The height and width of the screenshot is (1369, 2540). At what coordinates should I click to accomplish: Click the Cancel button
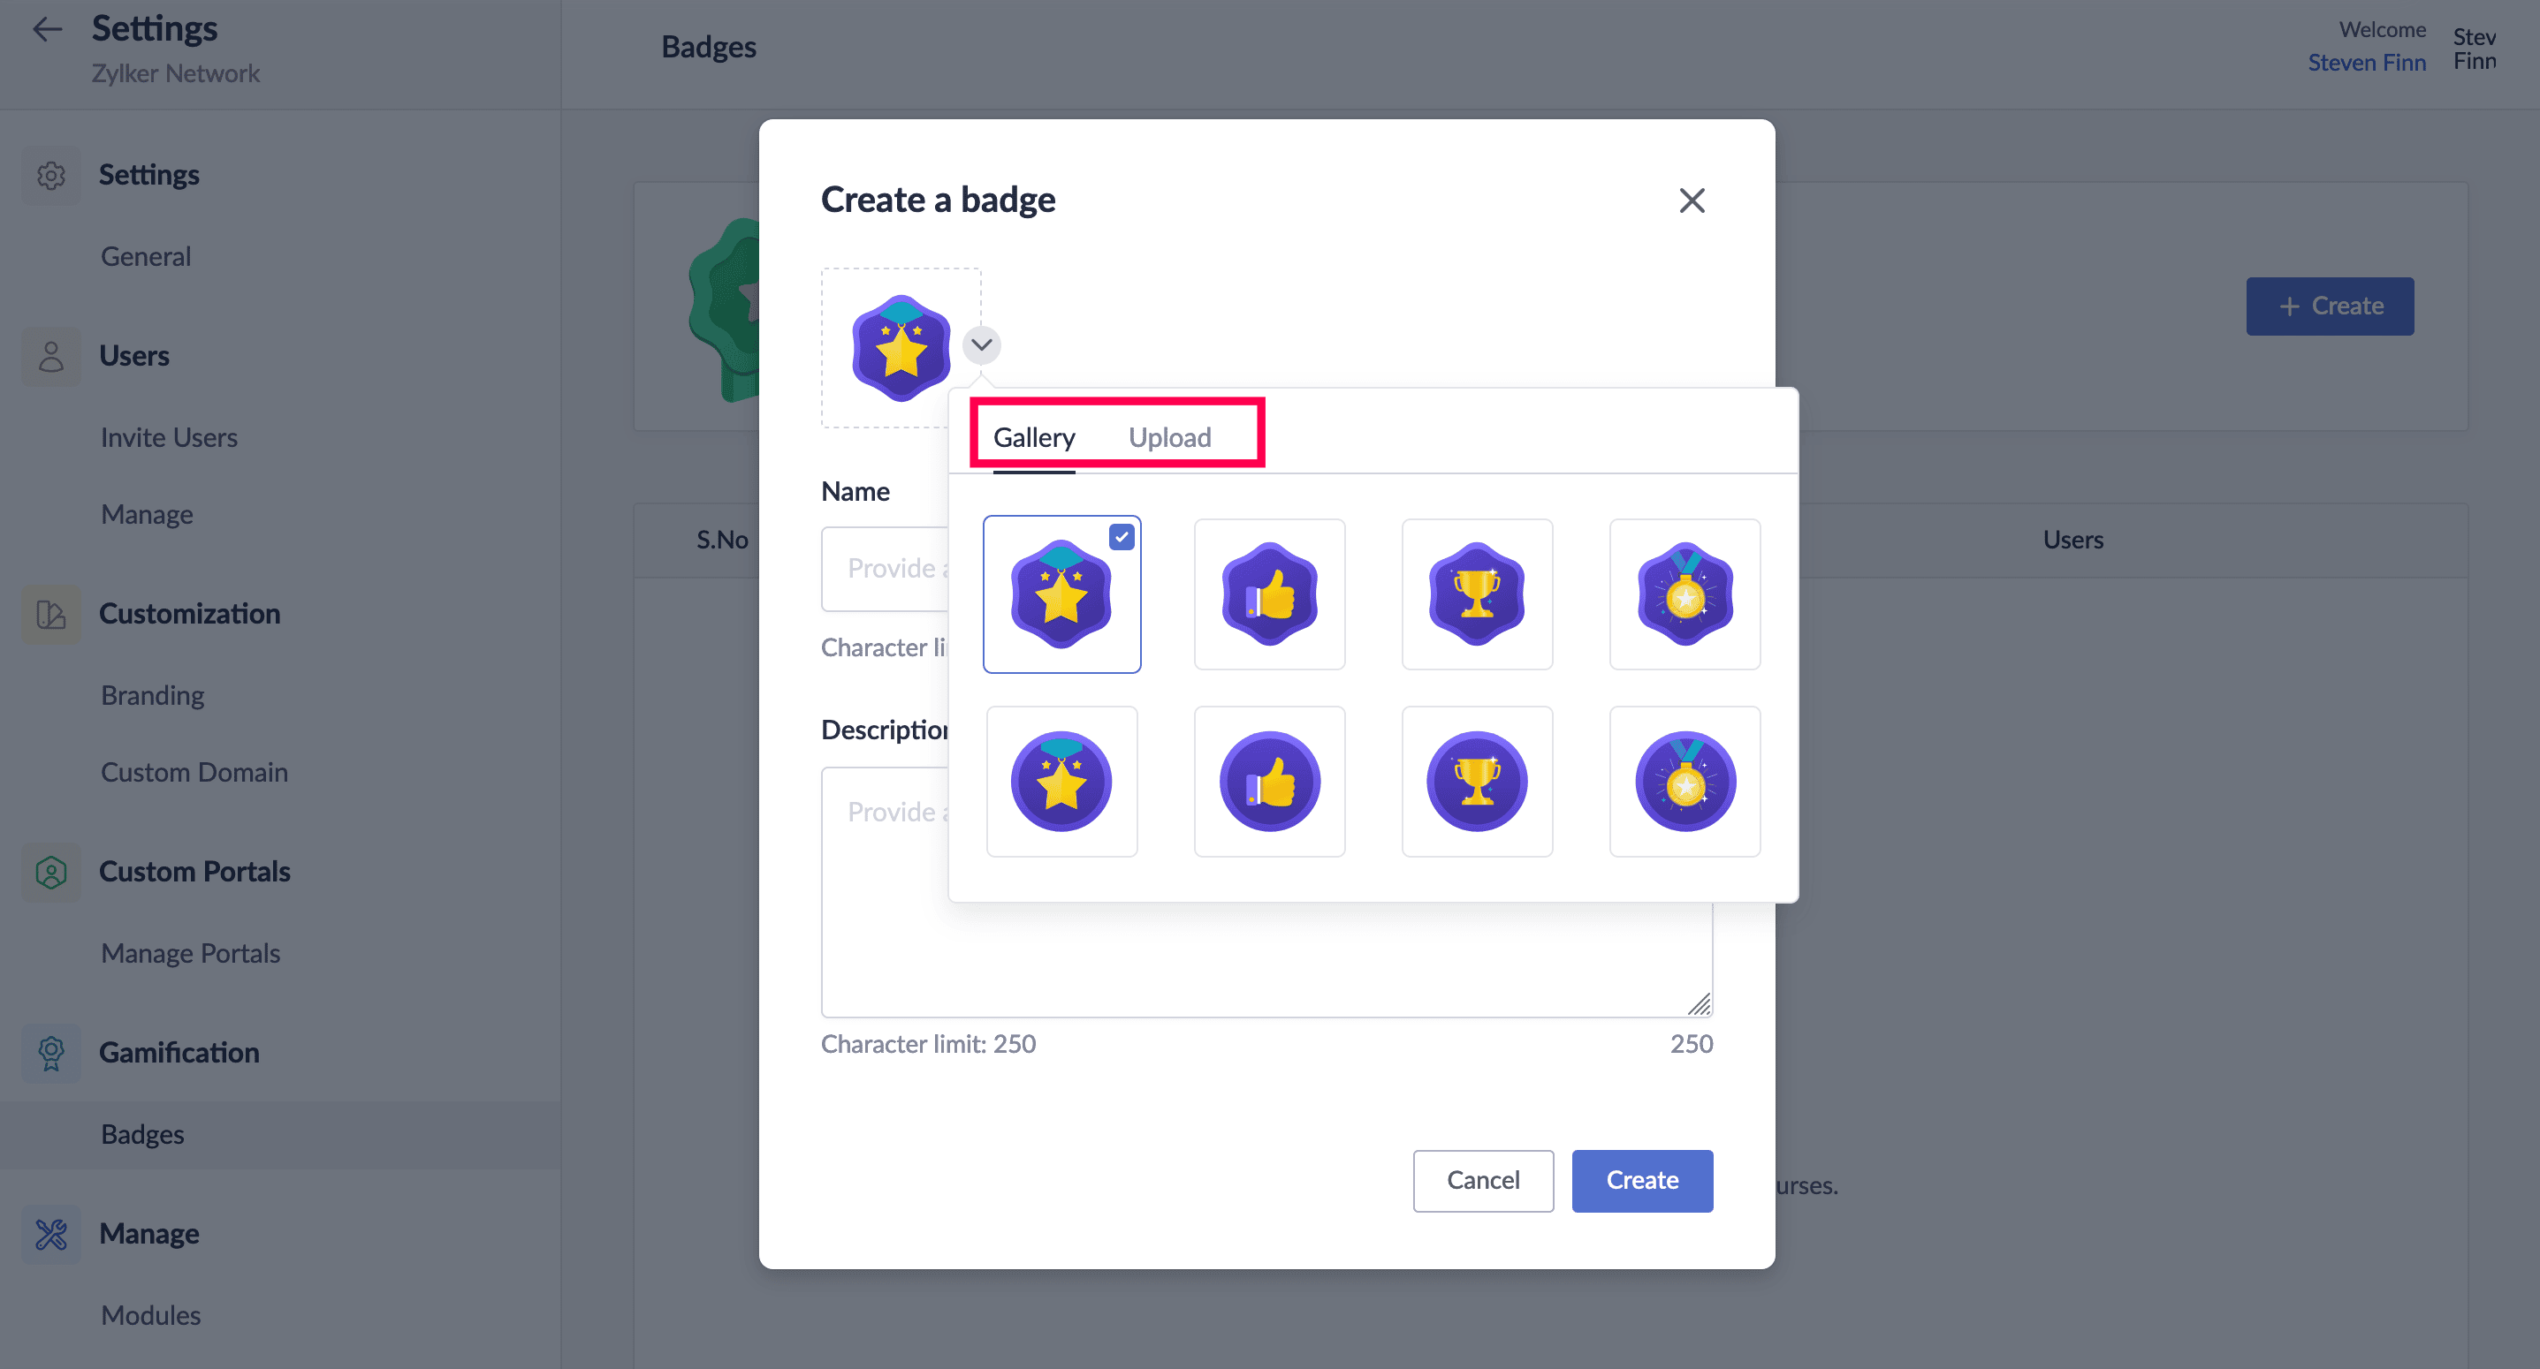[1482, 1180]
